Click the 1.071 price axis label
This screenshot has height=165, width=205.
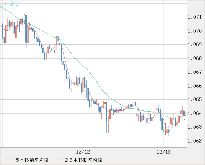tap(195, 17)
